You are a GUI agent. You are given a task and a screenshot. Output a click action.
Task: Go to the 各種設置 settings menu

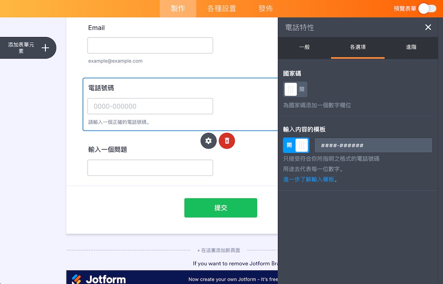tap(222, 9)
